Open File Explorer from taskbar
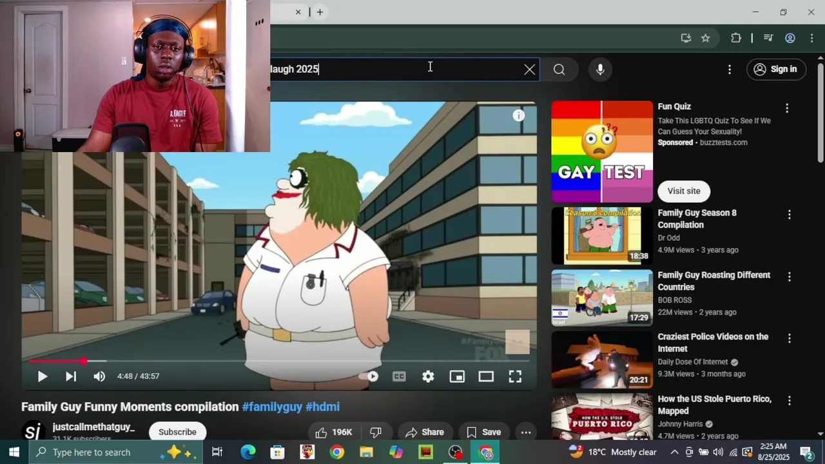The image size is (825, 464). point(366,452)
